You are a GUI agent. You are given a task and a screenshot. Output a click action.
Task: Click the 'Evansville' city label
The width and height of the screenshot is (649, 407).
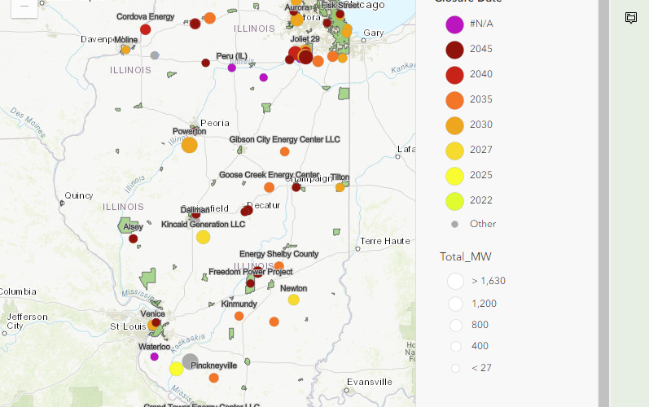370,382
